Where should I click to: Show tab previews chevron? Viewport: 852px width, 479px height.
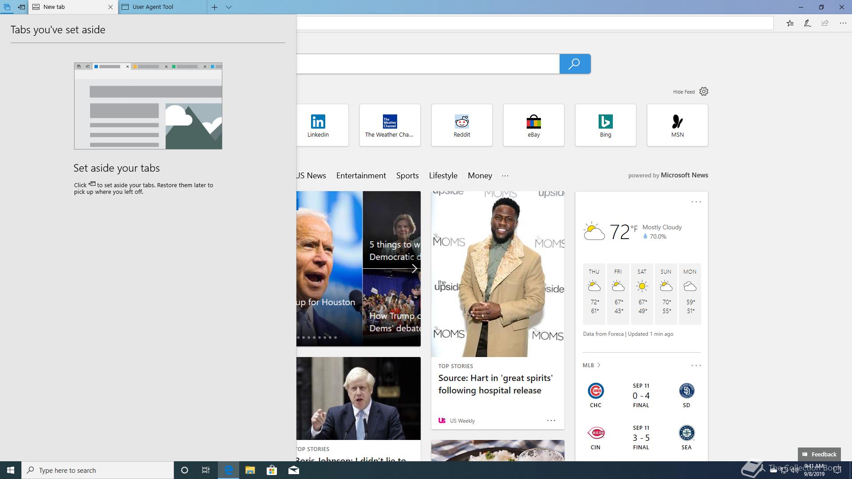[x=229, y=7]
